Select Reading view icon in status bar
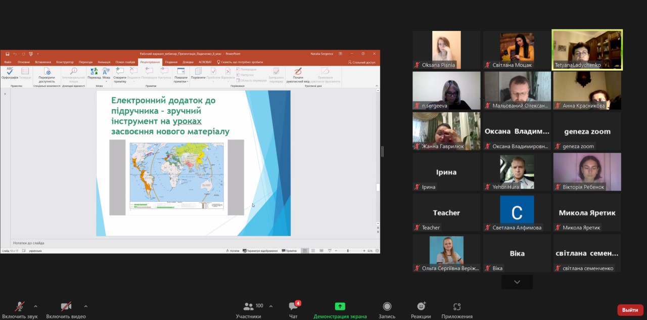This screenshot has height=320, width=647. click(x=321, y=251)
